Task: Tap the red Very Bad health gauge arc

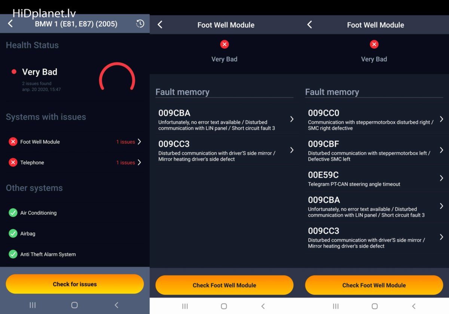Action: [117, 73]
